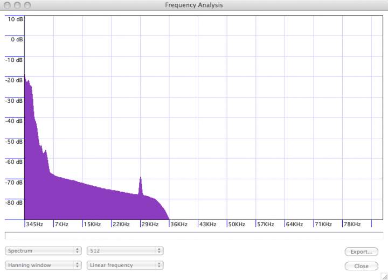
Task: Click the 345Hz horizontal axis label
Action: (x=34, y=224)
